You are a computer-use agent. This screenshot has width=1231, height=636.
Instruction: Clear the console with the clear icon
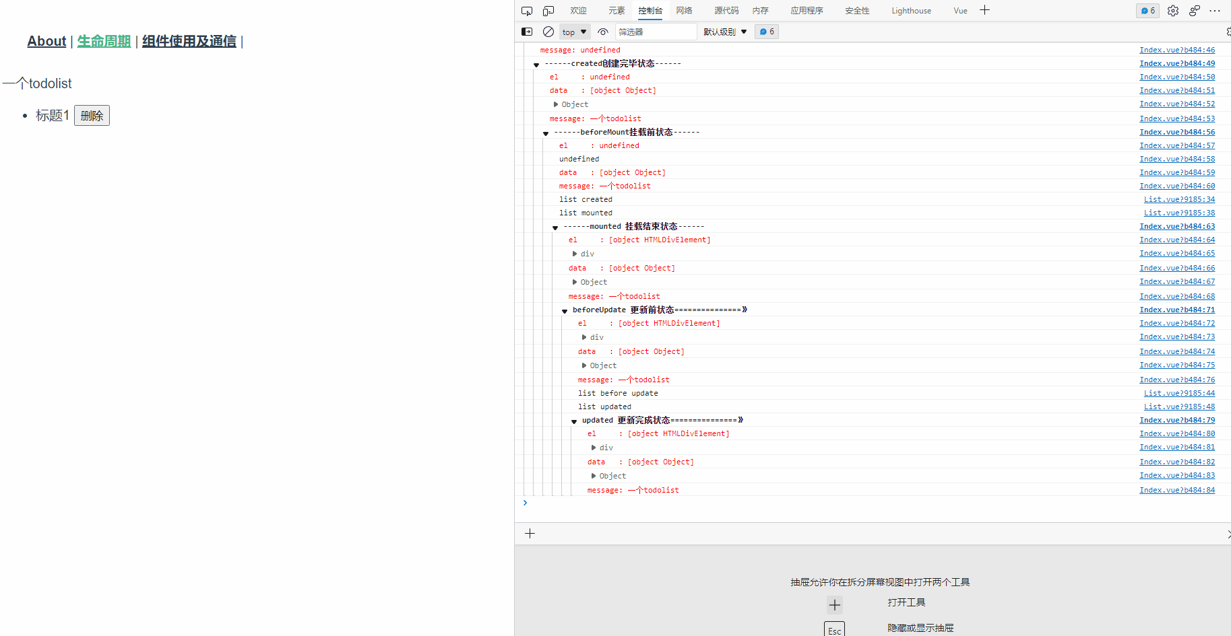(x=548, y=32)
